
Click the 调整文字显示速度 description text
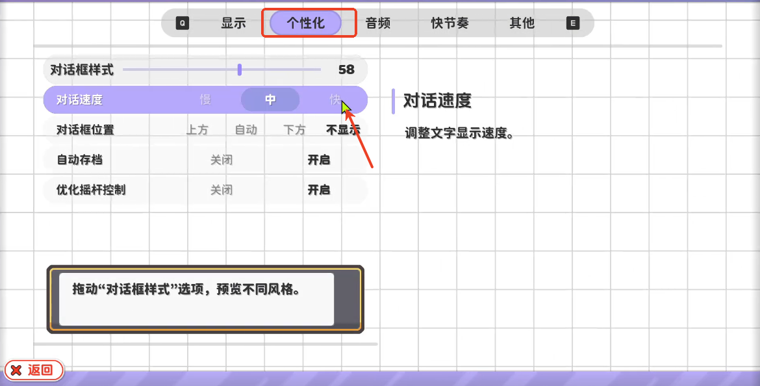click(x=459, y=133)
